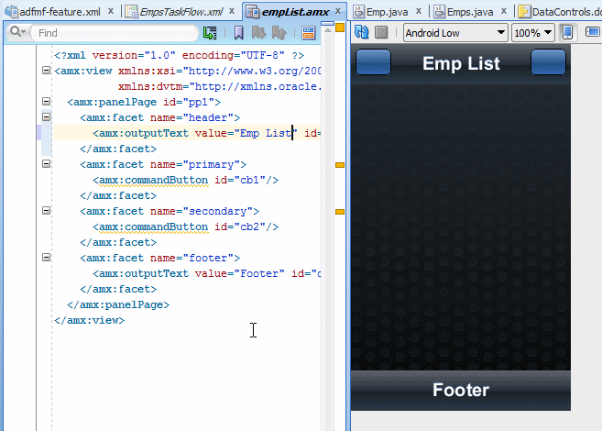
Task: Click the closing amx:panelPage tag
Action: pyautogui.click(x=118, y=304)
